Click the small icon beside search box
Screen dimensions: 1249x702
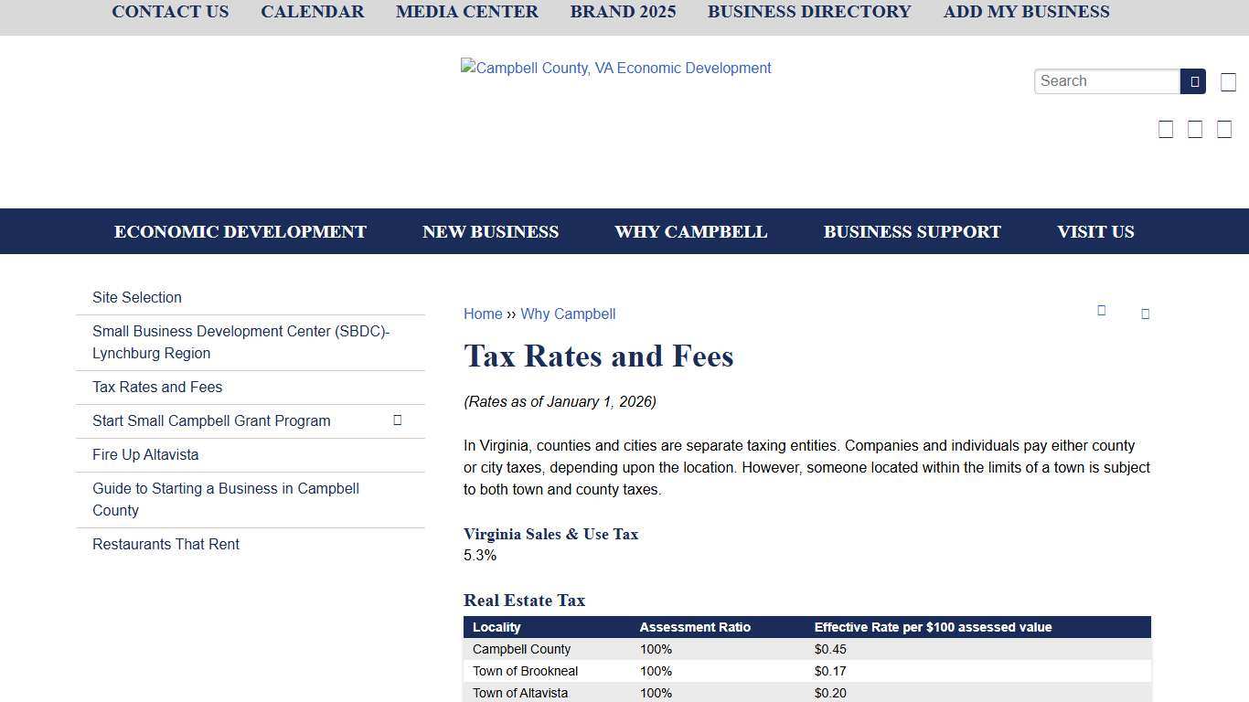point(1228,81)
